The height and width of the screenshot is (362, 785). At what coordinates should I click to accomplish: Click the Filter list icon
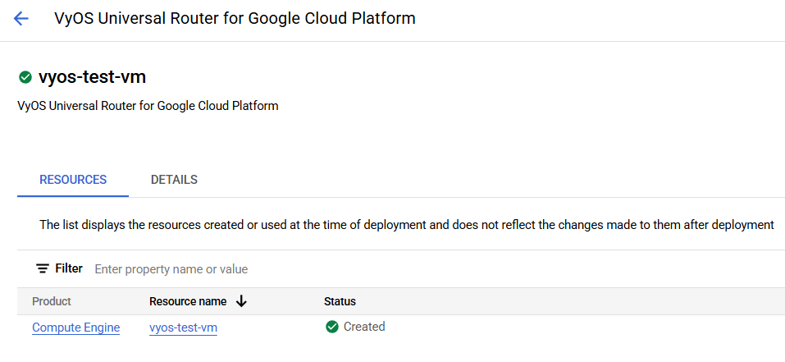pos(42,269)
